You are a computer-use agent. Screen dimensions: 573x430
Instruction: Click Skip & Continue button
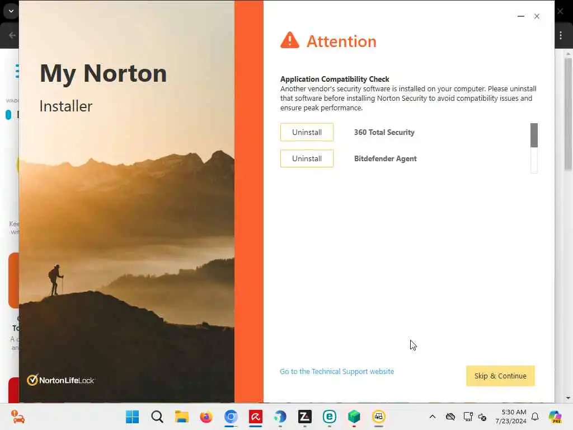click(500, 376)
